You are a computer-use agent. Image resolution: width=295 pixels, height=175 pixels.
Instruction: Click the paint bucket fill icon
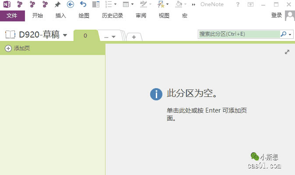point(179,4)
